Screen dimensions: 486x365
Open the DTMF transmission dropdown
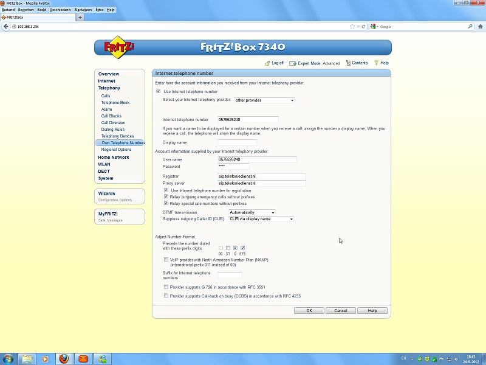252,212
